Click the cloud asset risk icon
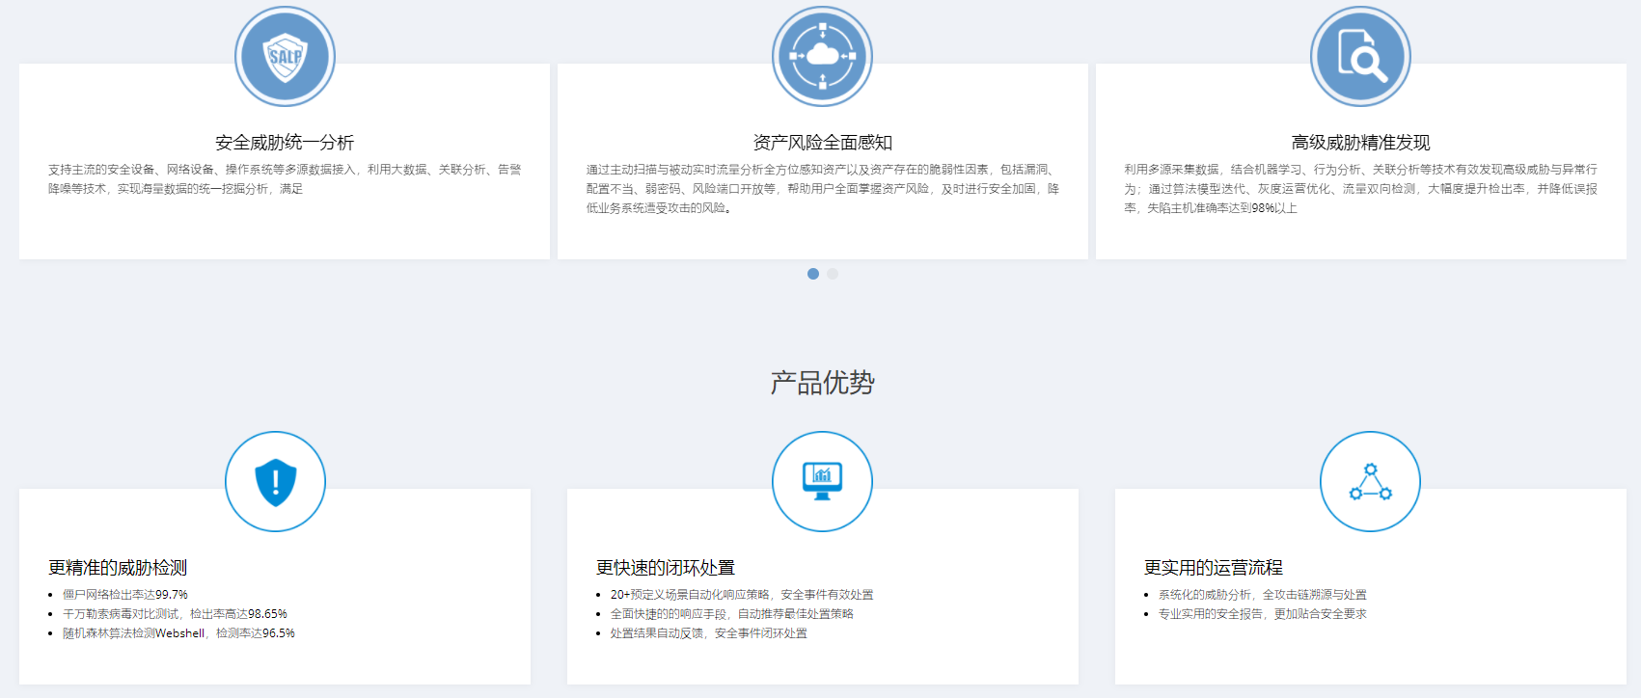The height and width of the screenshot is (698, 1641). [822, 57]
